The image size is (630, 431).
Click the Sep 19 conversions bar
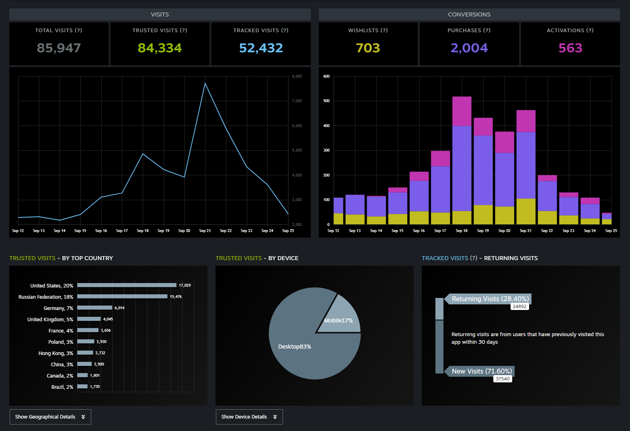tap(483, 171)
